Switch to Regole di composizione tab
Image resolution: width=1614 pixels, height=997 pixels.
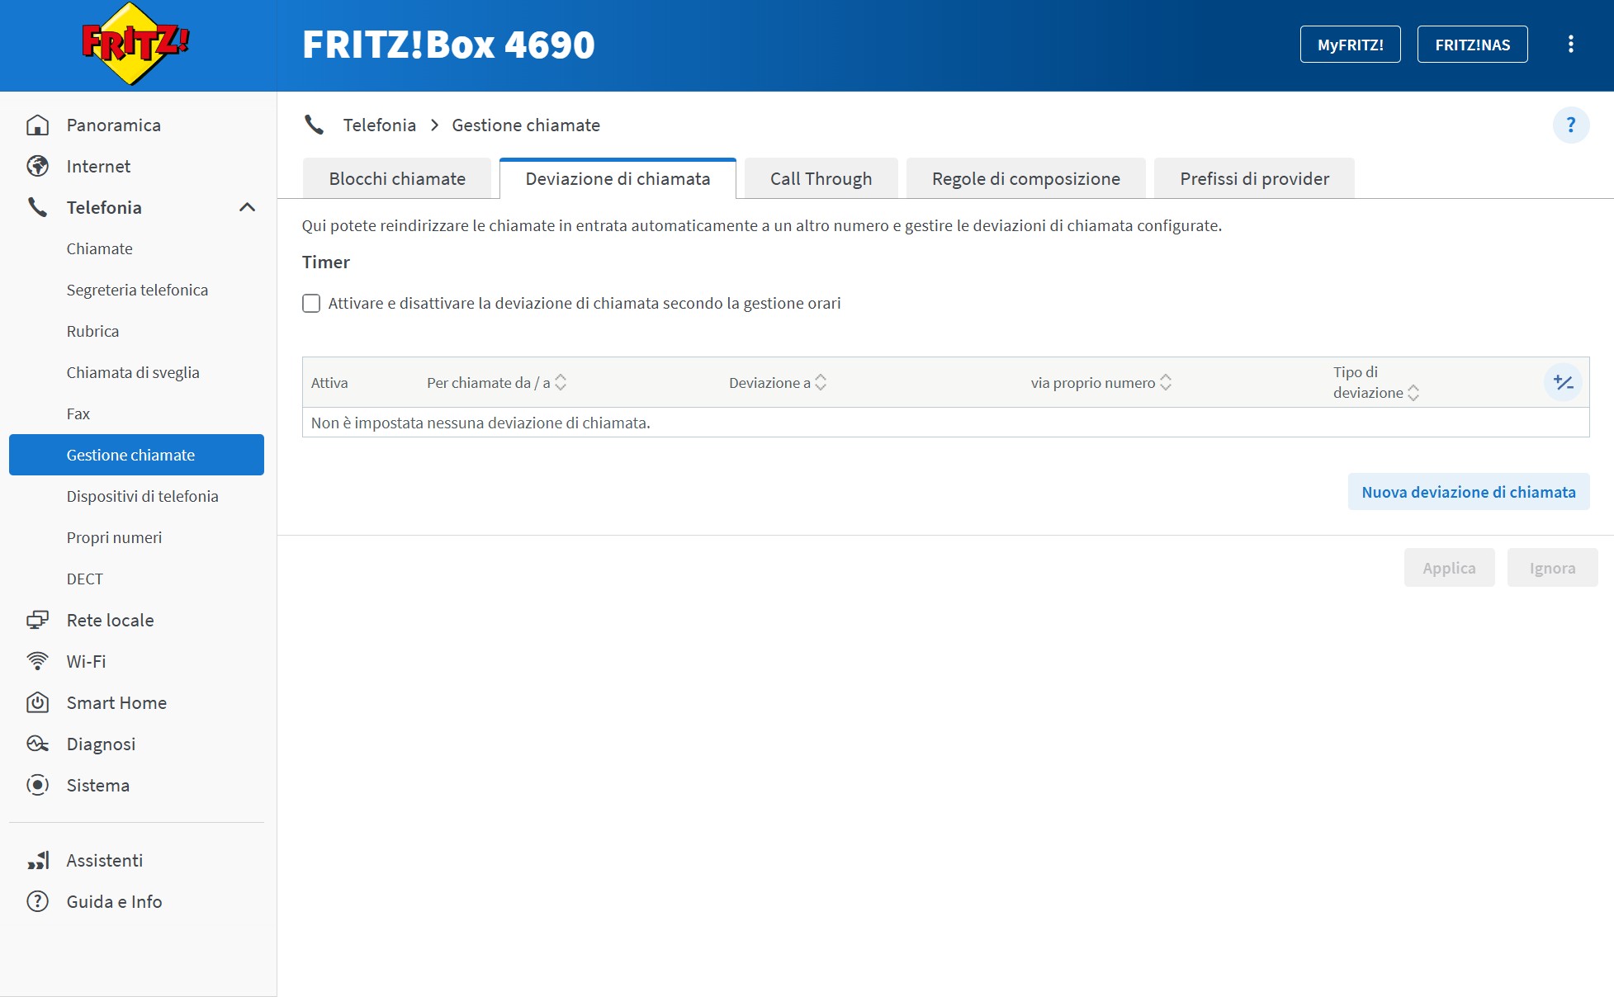click(x=1025, y=179)
